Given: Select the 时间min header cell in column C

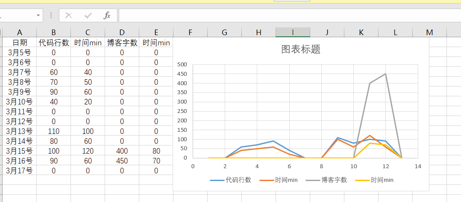Looking at the screenshot, I should pos(88,42).
